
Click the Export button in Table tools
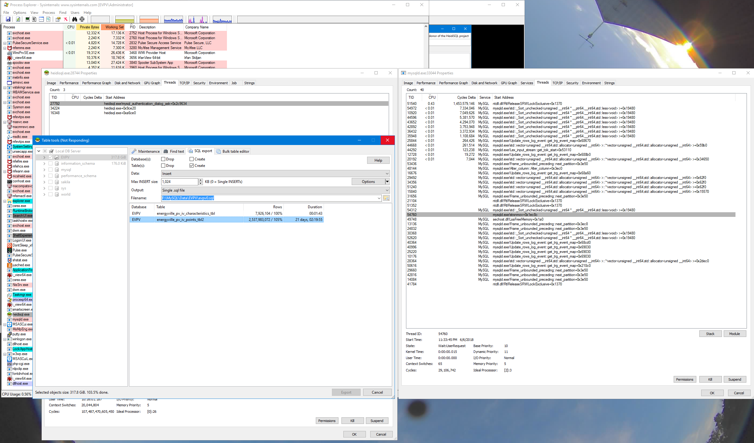coord(346,392)
